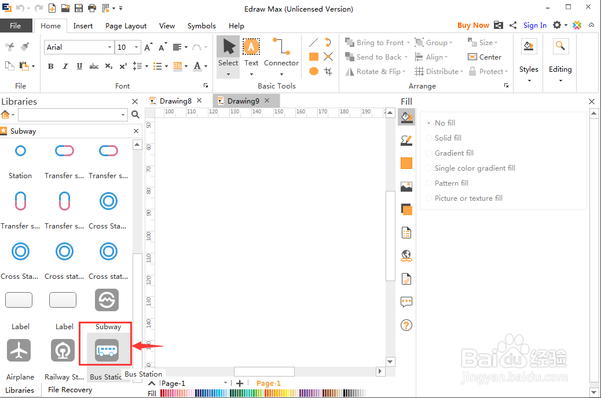Apply underline formatting
The image size is (601, 398).
tap(79, 67)
